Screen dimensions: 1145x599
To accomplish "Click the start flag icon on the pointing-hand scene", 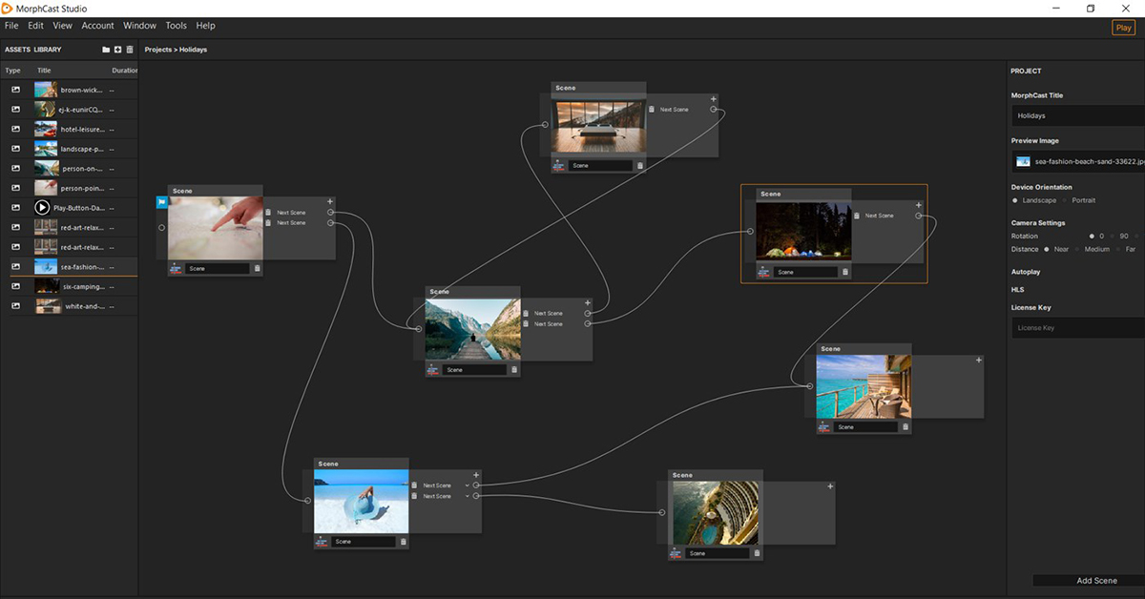I will [x=162, y=201].
